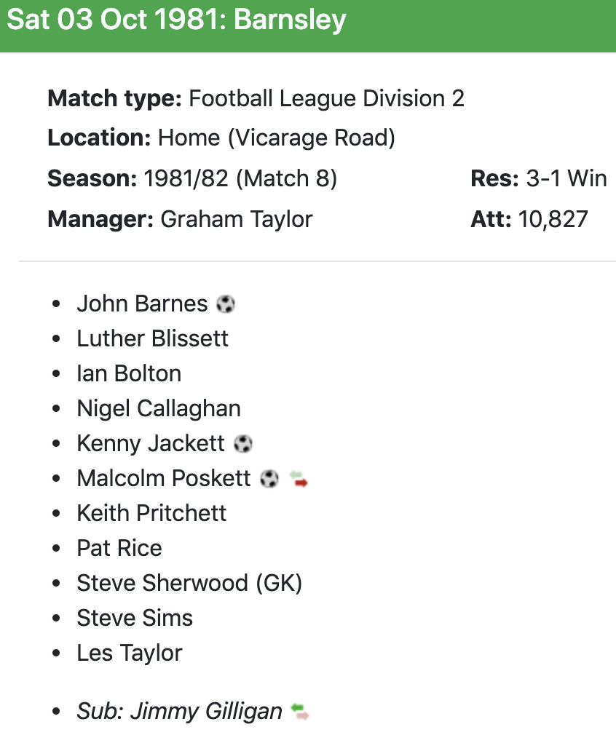The image size is (616, 735).
Task: Click the football icon next to Kenny Jackett
Action: pyautogui.click(x=243, y=444)
